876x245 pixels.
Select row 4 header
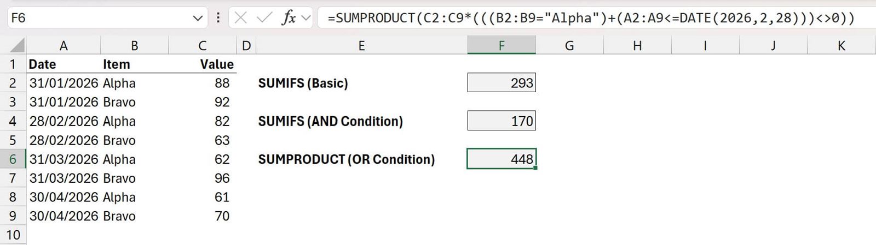click(x=13, y=121)
